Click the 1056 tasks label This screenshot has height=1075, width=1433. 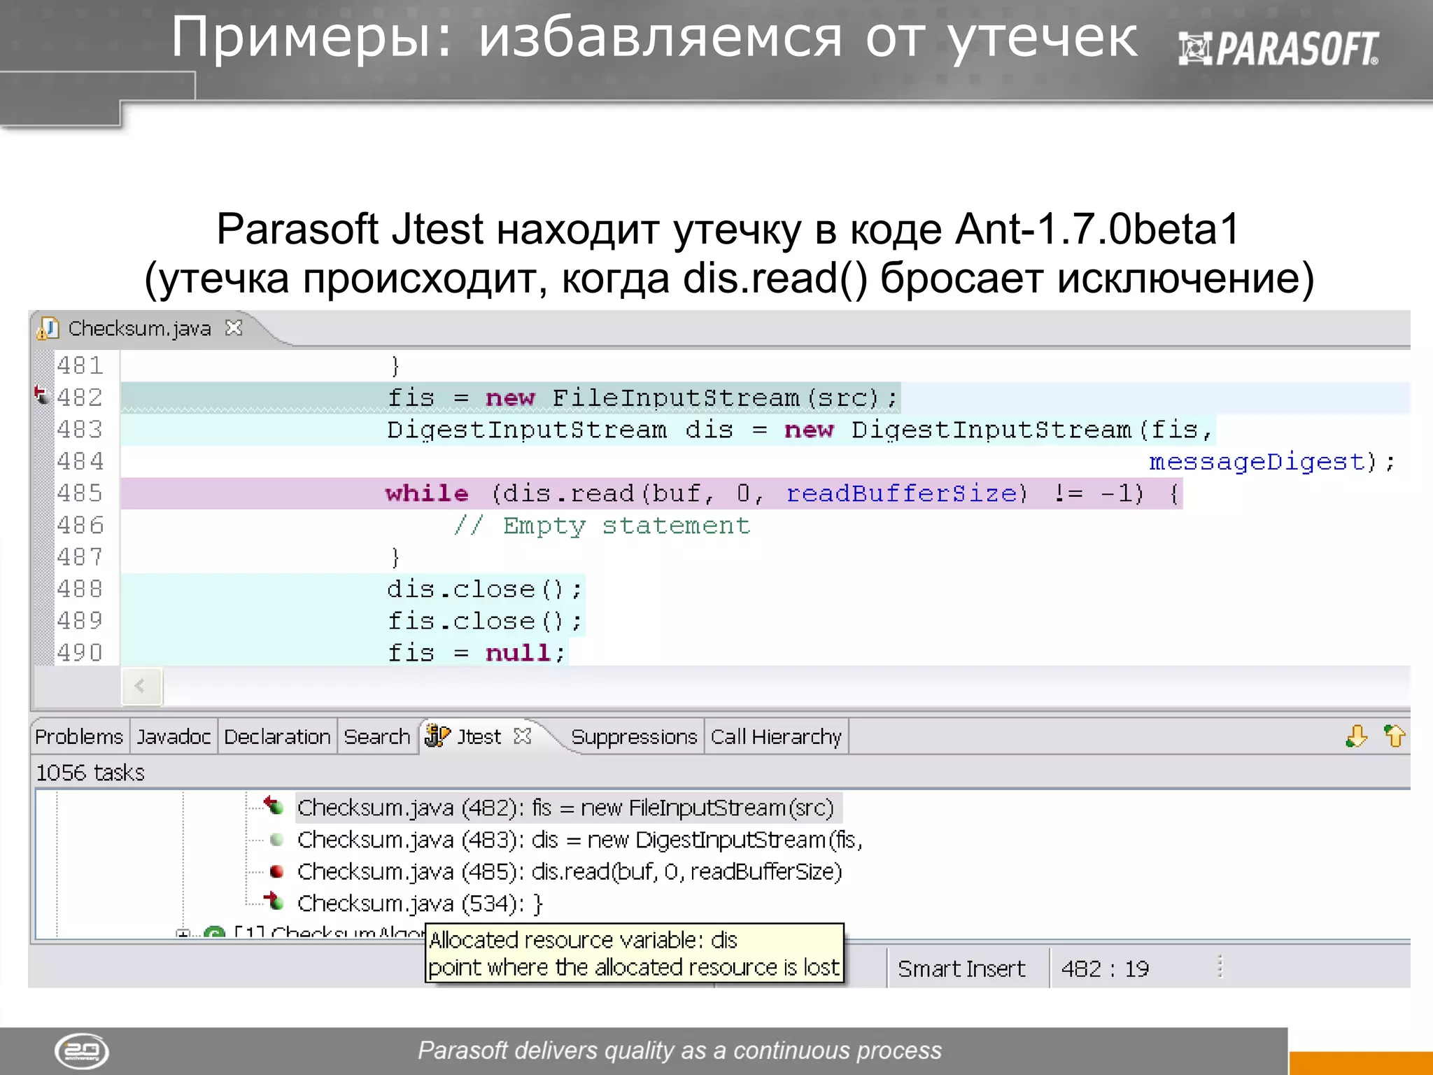(x=90, y=773)
